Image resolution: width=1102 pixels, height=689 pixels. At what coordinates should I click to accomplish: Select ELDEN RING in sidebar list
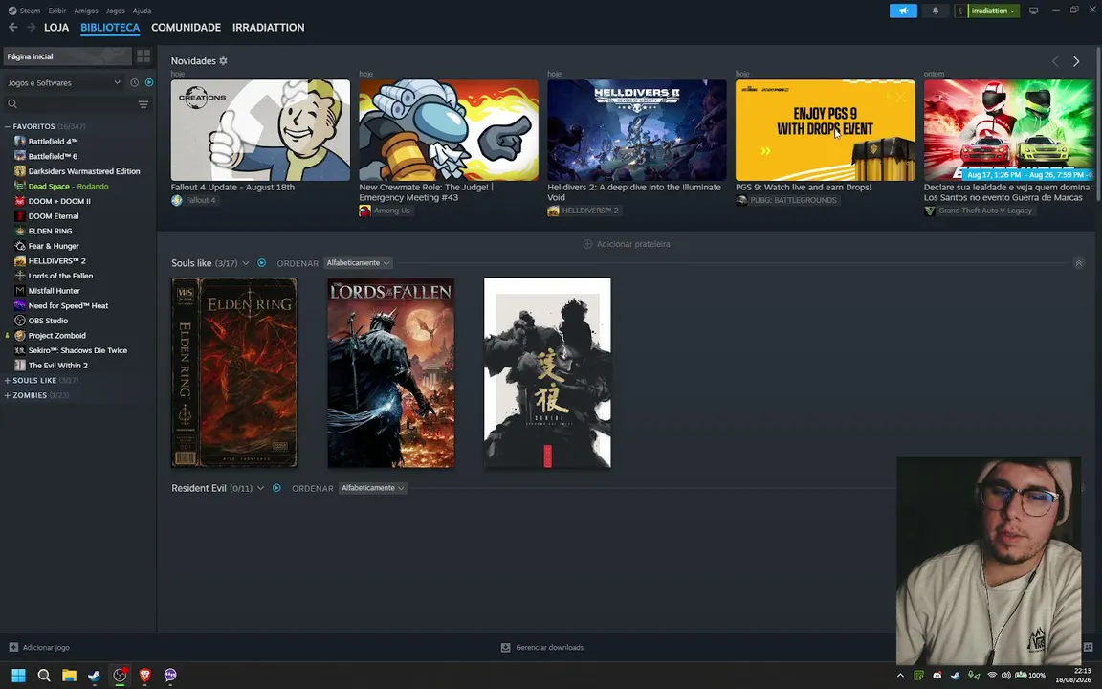tap(50, 231)
